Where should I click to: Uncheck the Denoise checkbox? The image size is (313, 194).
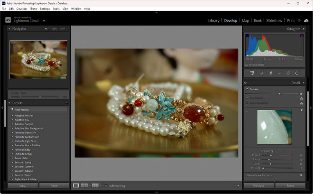247,89
